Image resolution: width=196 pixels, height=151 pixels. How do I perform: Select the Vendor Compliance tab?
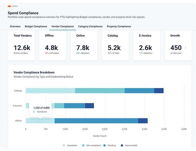point(63,26)
